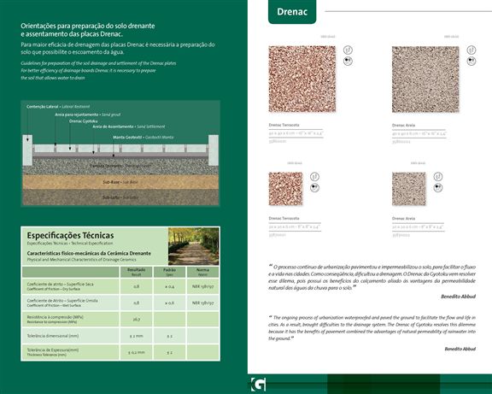
Task: Click the 'Drenac Terracota' label under the large tile
Action: [x=284, y=125]
